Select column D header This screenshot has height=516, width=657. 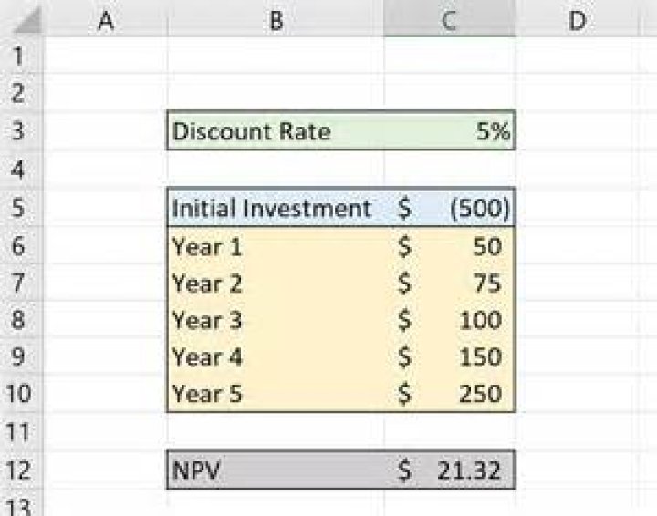point(577,19)
